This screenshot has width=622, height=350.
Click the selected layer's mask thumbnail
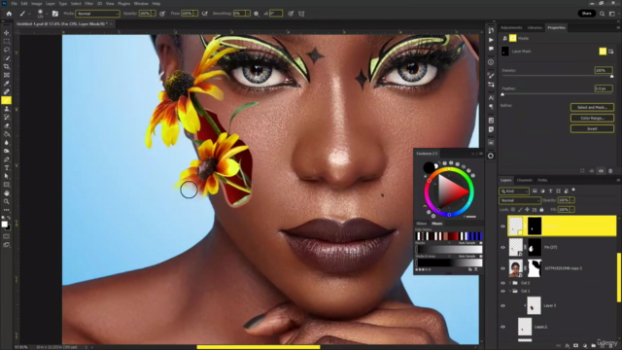coord(535,227)
